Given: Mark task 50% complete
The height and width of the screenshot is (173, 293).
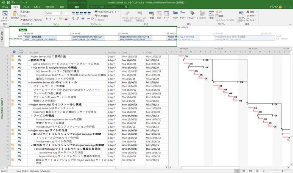Looking at the screenshot, I should 81,13.
